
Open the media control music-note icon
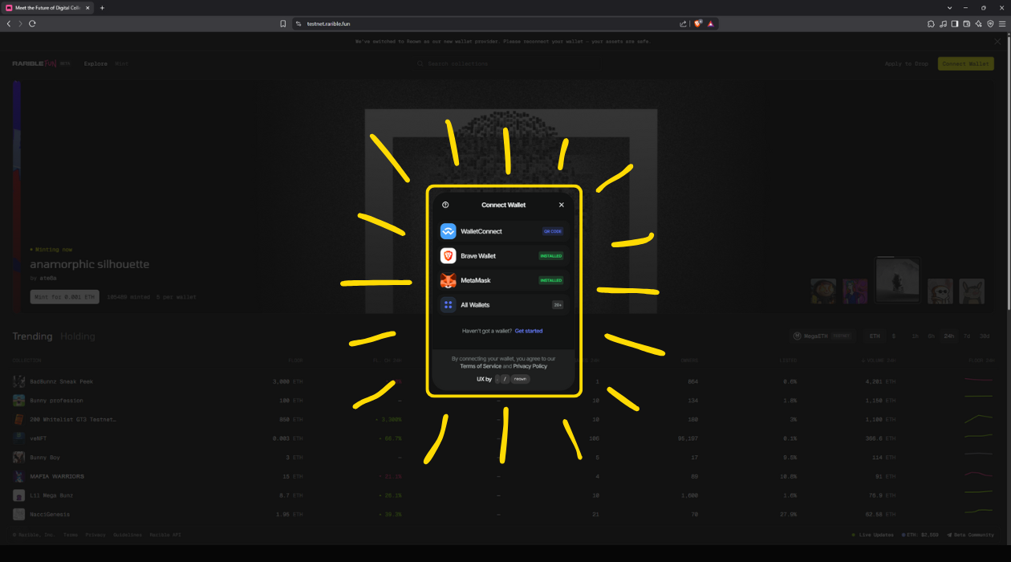click(x=943, y=23)
